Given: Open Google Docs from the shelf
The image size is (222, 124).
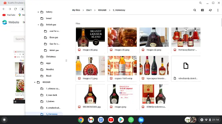Looking at the screenshot, I should [x=101, y=120].
